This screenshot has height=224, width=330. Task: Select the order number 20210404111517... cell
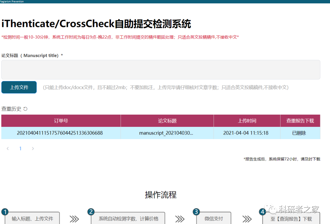coord(60,133)
